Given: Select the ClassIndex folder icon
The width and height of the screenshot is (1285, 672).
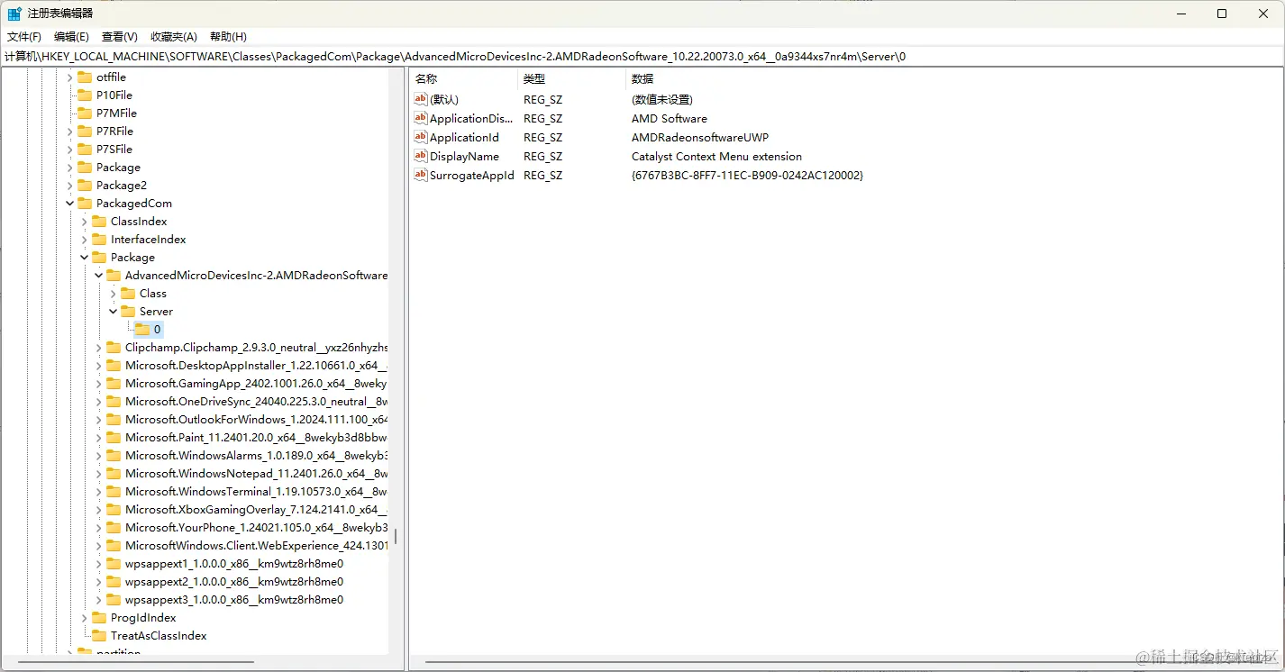Looking at the screenshot, I should 99,222.
